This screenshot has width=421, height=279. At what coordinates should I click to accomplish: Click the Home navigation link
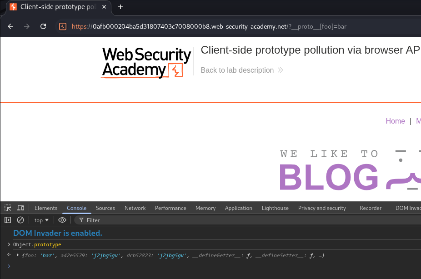(395, 121)
